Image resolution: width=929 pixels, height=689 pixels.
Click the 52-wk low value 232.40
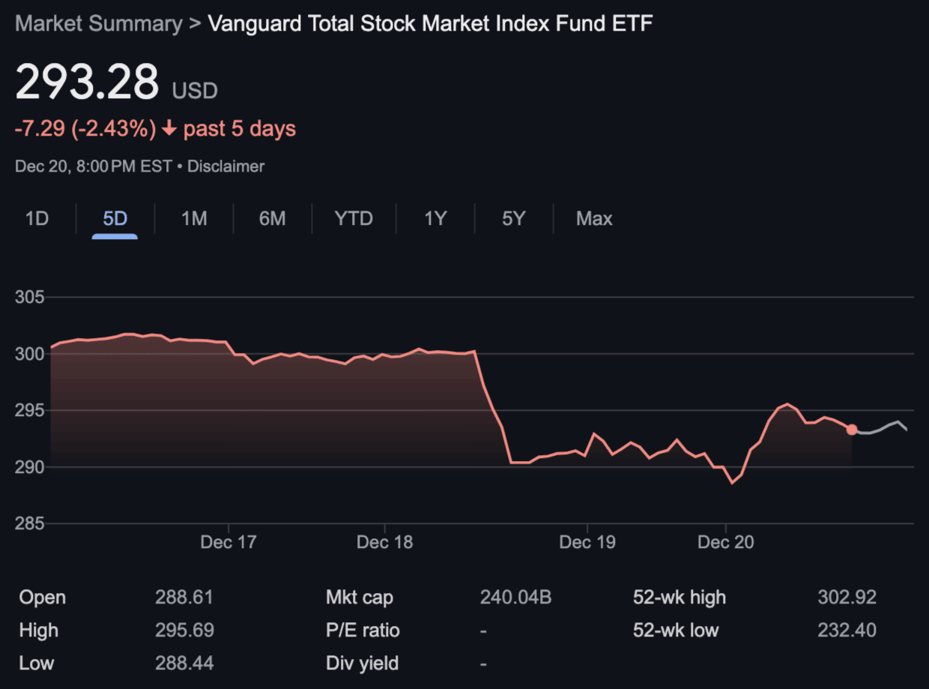tap(847, 631)
